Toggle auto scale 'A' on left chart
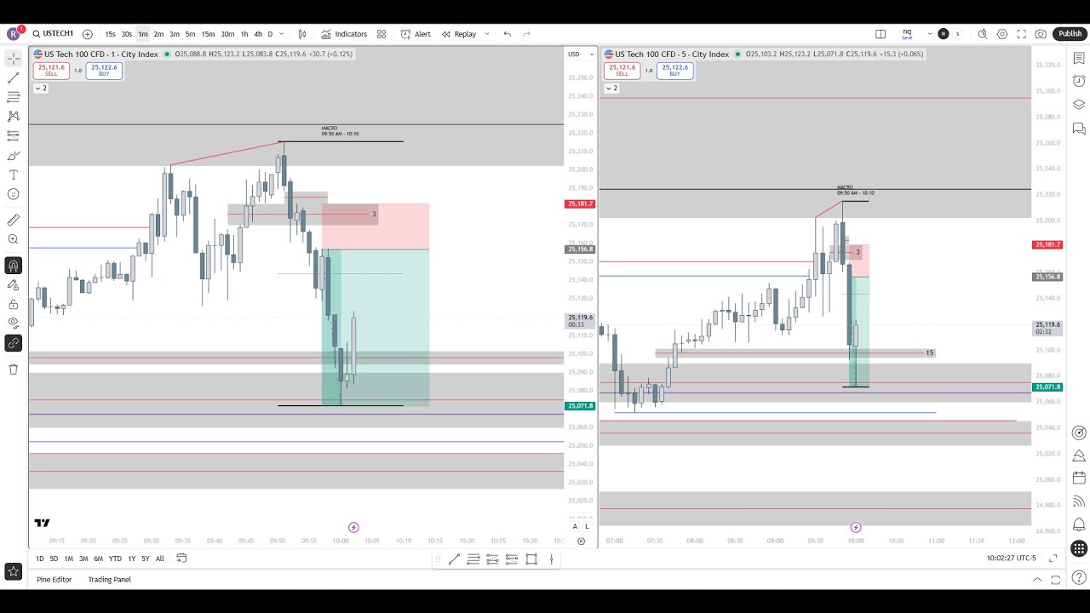Image resolution: width=1090 pixels, height=613 pixels. (575, 527)
